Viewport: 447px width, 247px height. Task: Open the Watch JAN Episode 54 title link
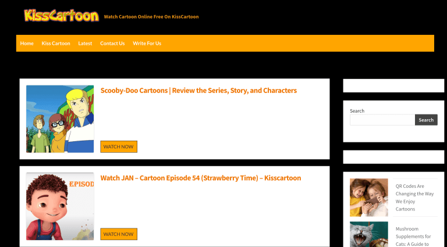201,178
